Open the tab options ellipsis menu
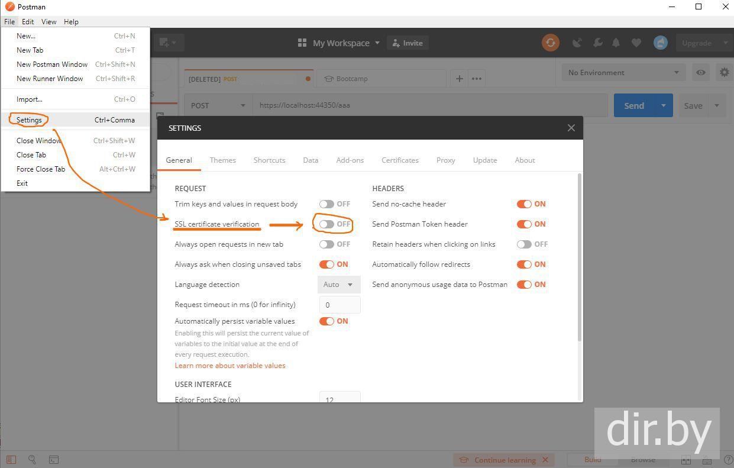Image resolution: width=734 pixels, height=468 pixels. pos(477,78)
